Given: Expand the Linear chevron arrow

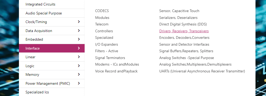Looking at the screenshot, I should [x=79, y=57].
